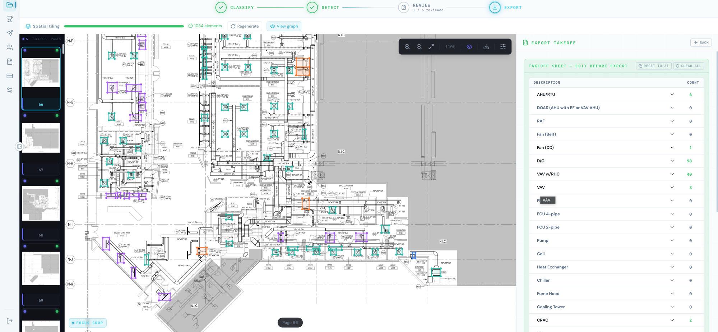Expand the Fan (Belt) row chevron
The width and height of the screenshot is (718, 332).
[672, 134]
